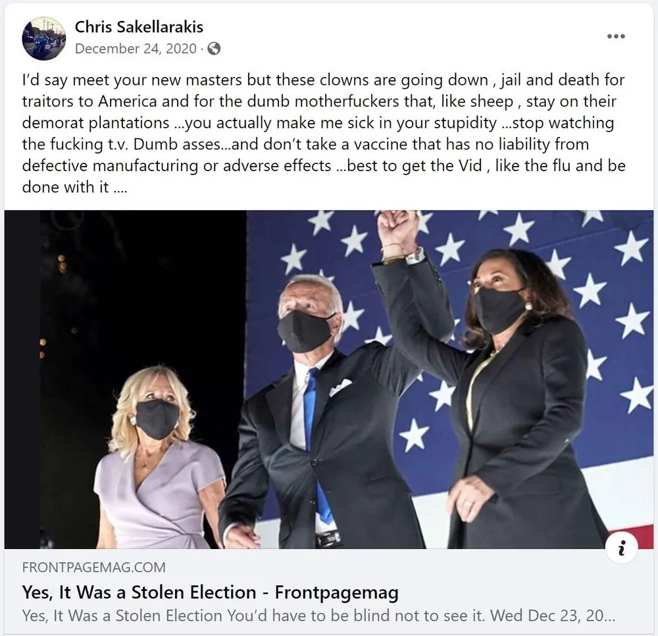Click the FRONTPAGEMAG.COM domain label
Viewport: 658px width, 636px height.
[94, 568]
